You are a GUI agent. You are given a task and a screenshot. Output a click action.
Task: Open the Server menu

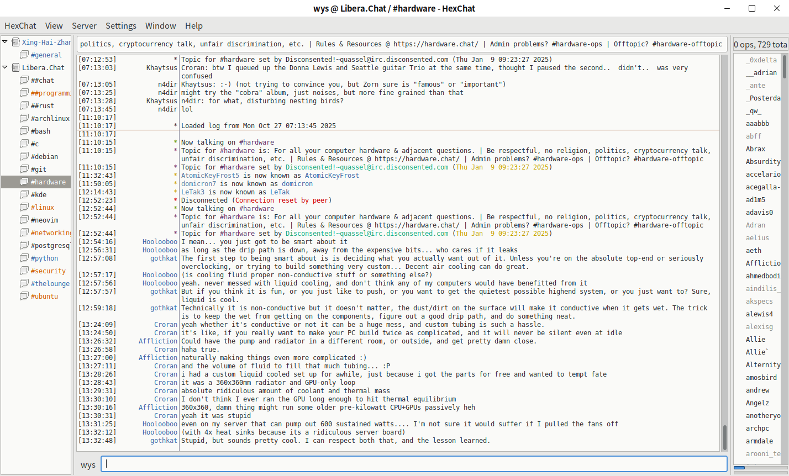coord(84,26)
